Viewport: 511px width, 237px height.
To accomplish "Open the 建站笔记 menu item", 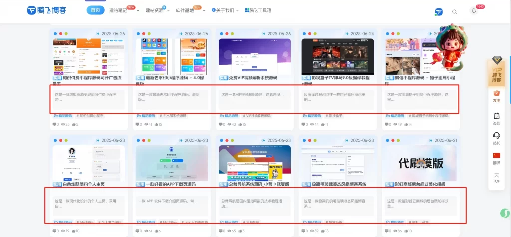I will (x=118, y=10).
